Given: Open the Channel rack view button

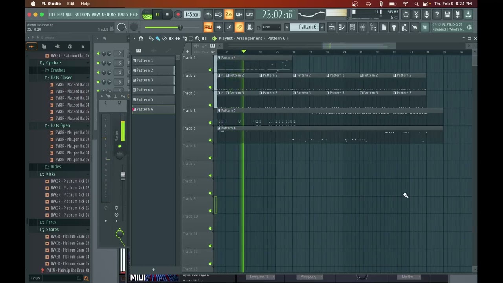Looking at the screenshot, I should coord(352,27).
